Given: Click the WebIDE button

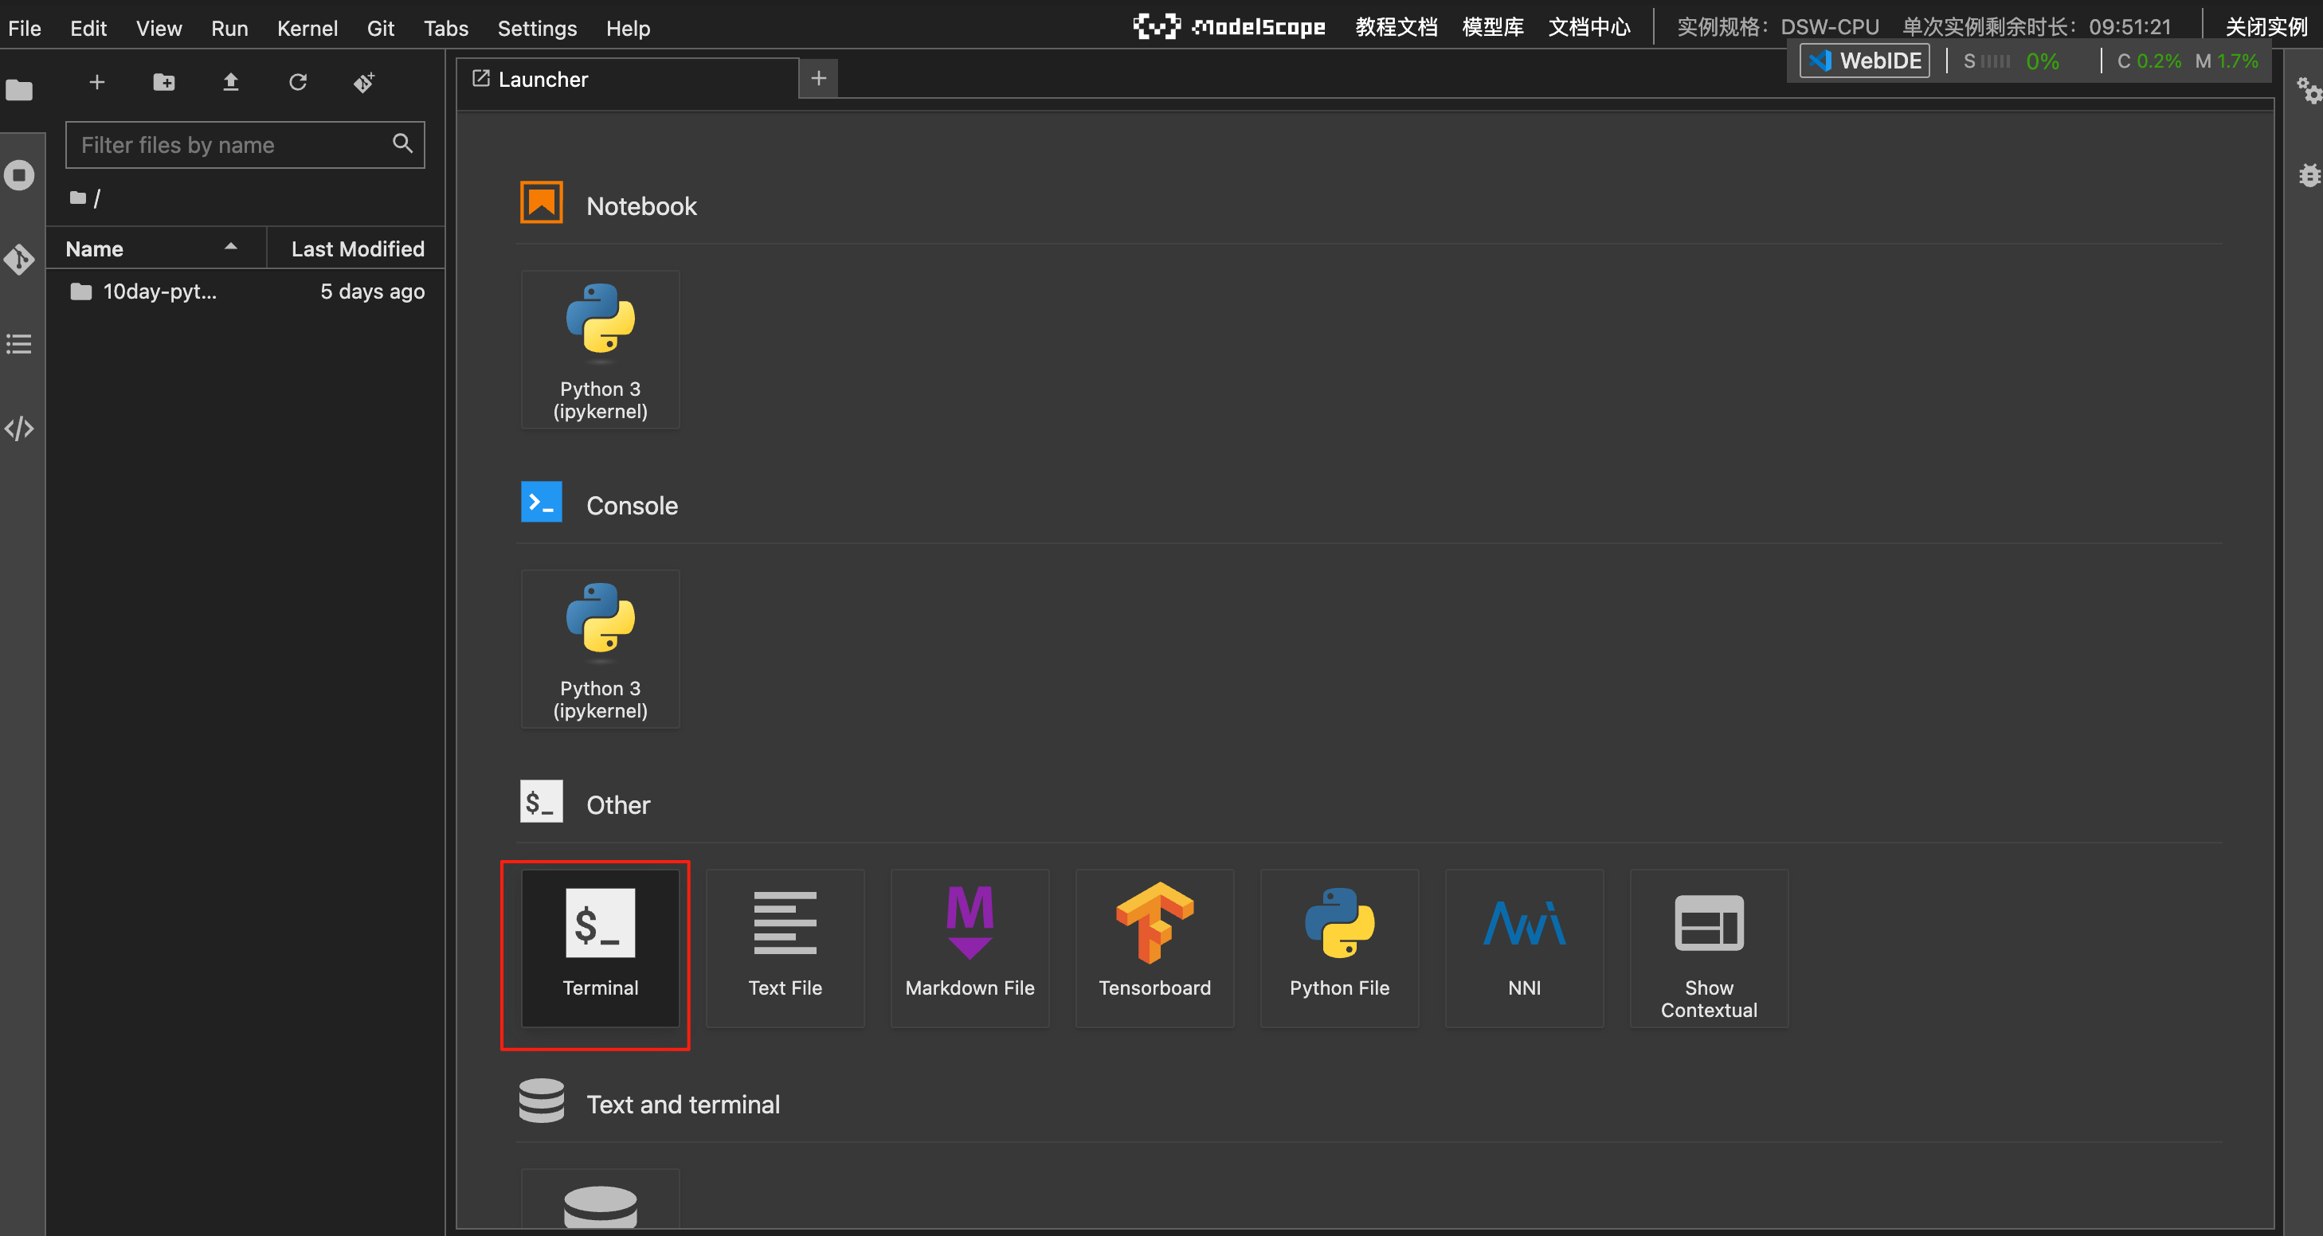Looking at the screenshot, I should [1864, 61].
